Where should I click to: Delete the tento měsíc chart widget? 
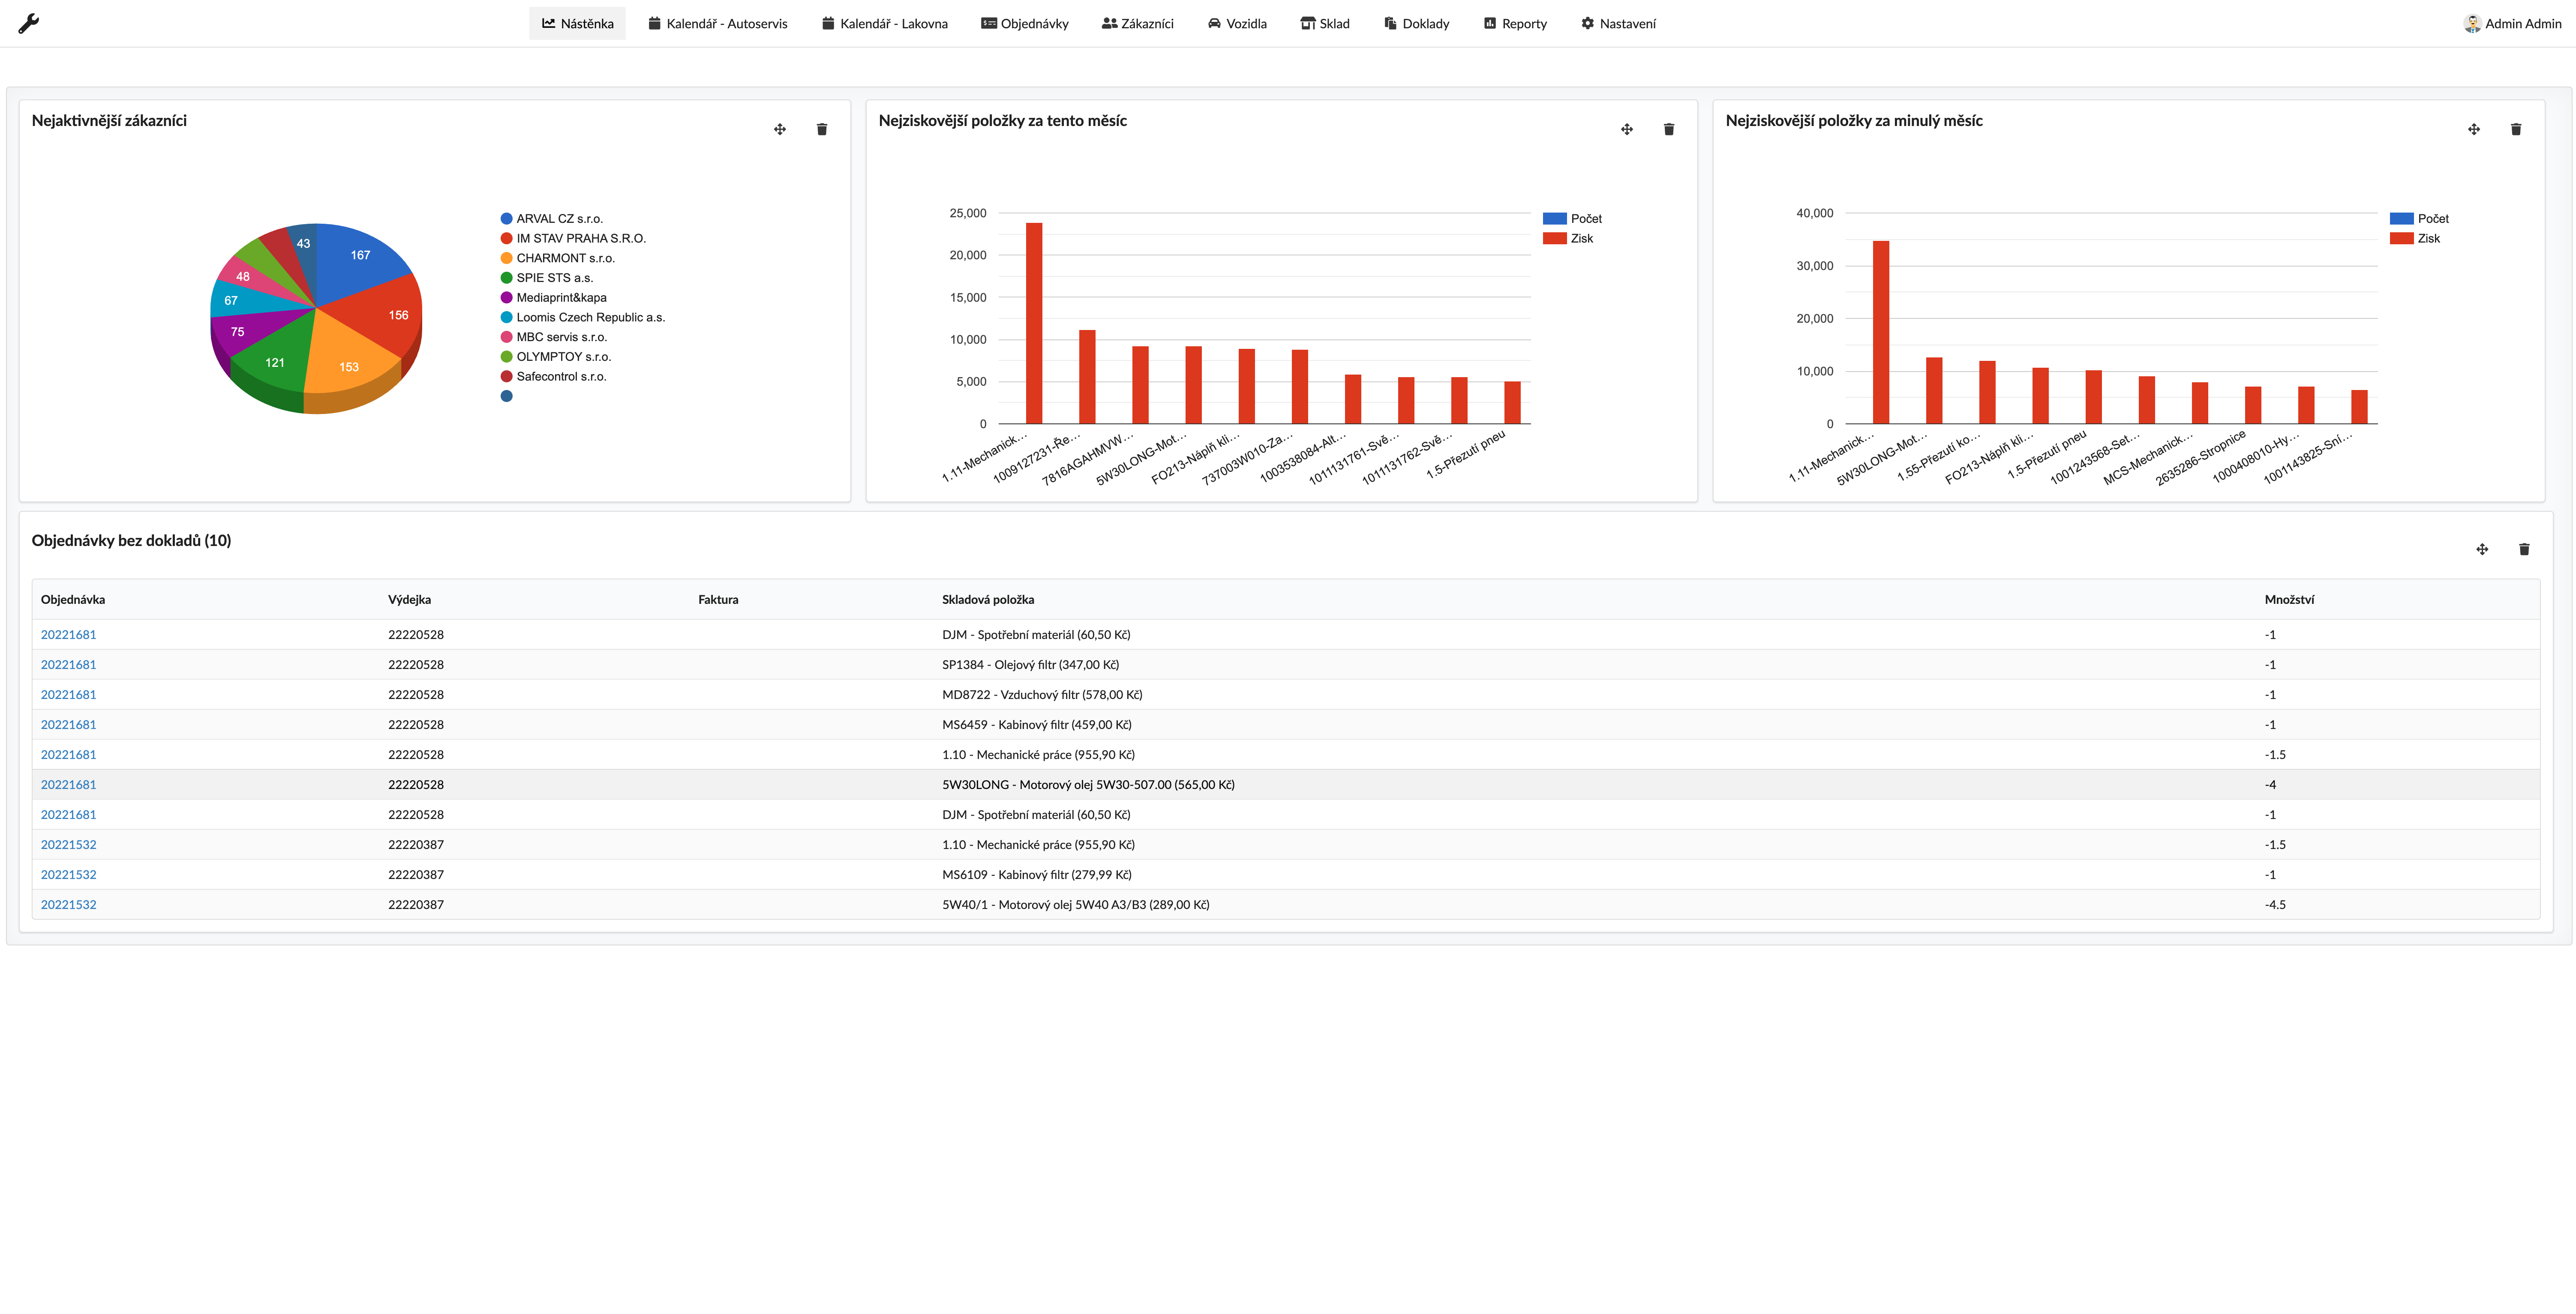(x=1669, y=129)
